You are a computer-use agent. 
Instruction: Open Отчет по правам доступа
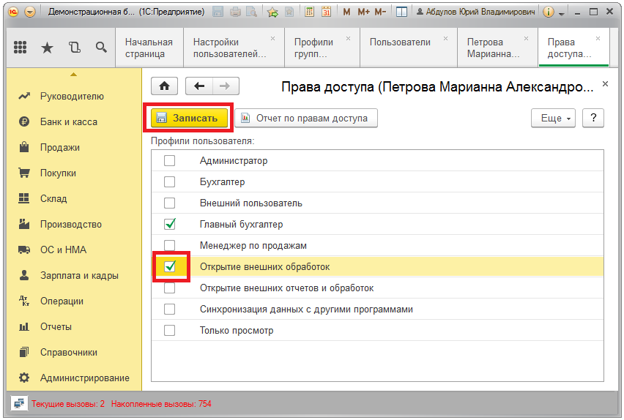(x=305, y=119)
